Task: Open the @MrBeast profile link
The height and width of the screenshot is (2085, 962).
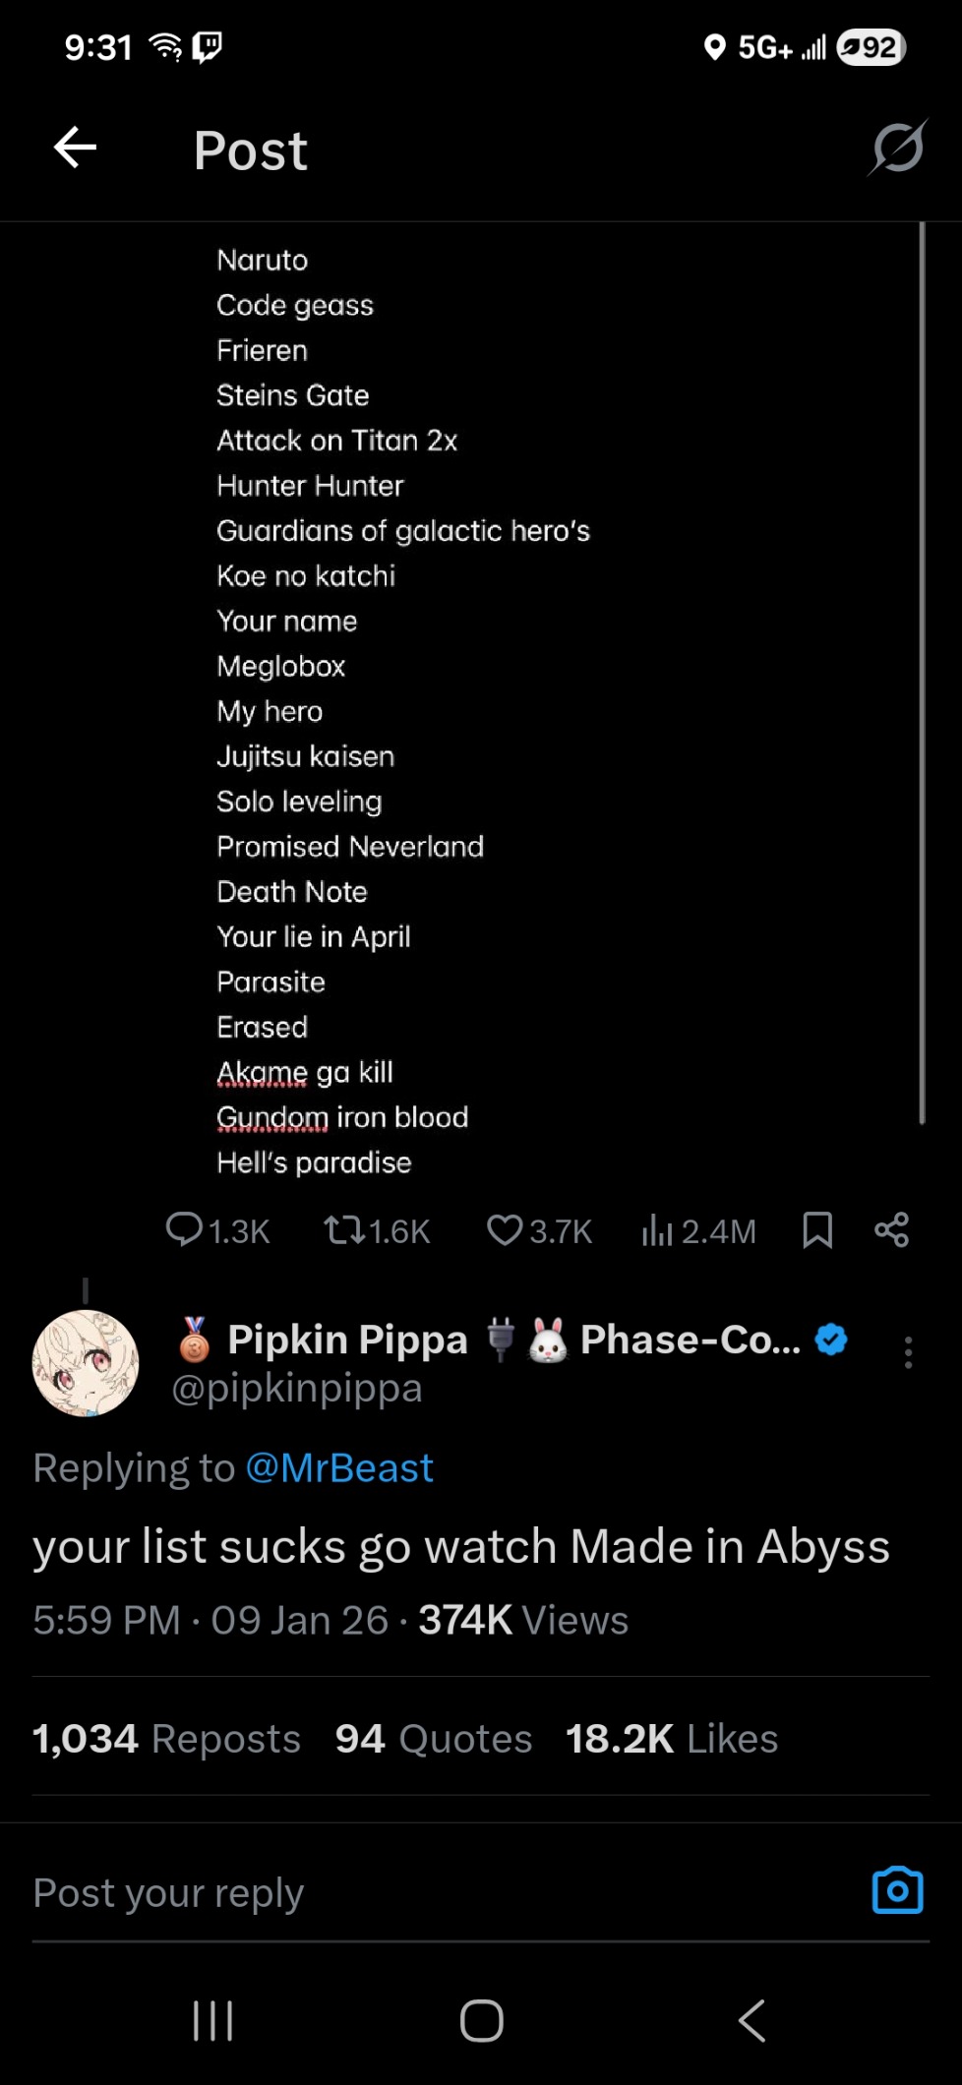Action: [339, 1467]
